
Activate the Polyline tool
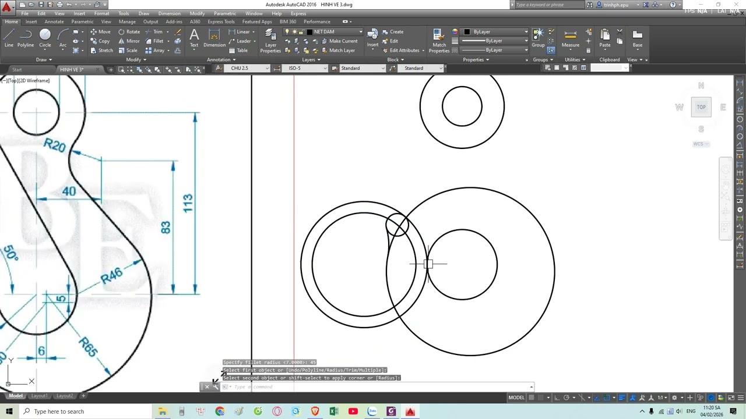(26, 37)
